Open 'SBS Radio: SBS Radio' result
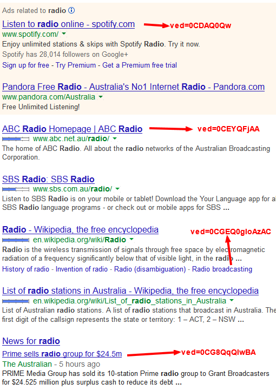The height and width of the screenshot is (390, 276). pyautogui.click(x=48, y=180)
